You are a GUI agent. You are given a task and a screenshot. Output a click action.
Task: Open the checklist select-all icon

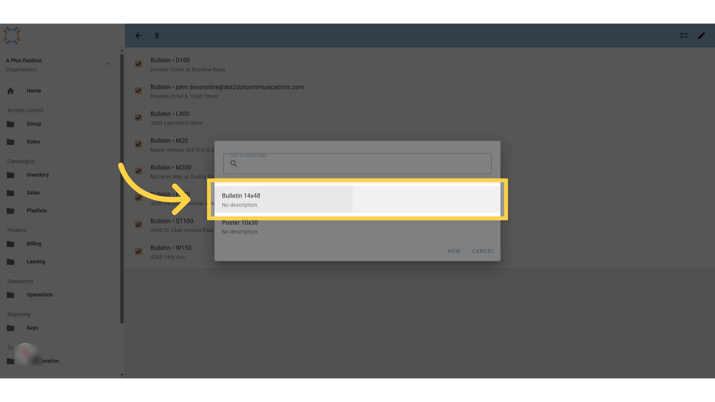click(x=684, y=36)
